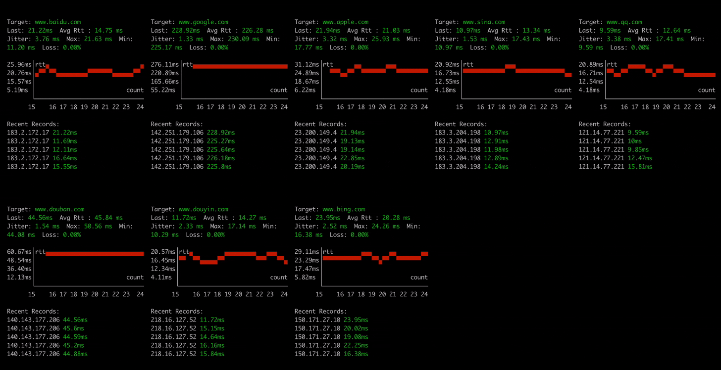Click baidu record reading 16.64ms
721x370 pixels.
[65, 158]
